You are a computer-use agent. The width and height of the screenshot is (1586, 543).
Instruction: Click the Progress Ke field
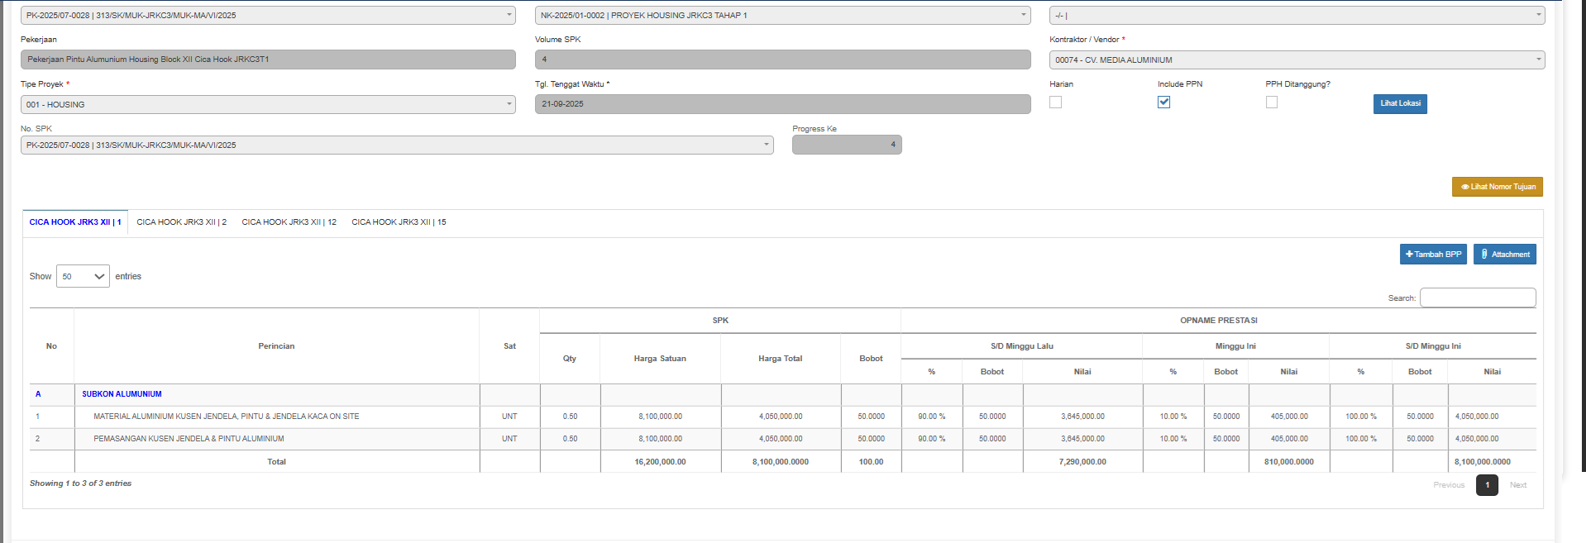coord(847,145)
